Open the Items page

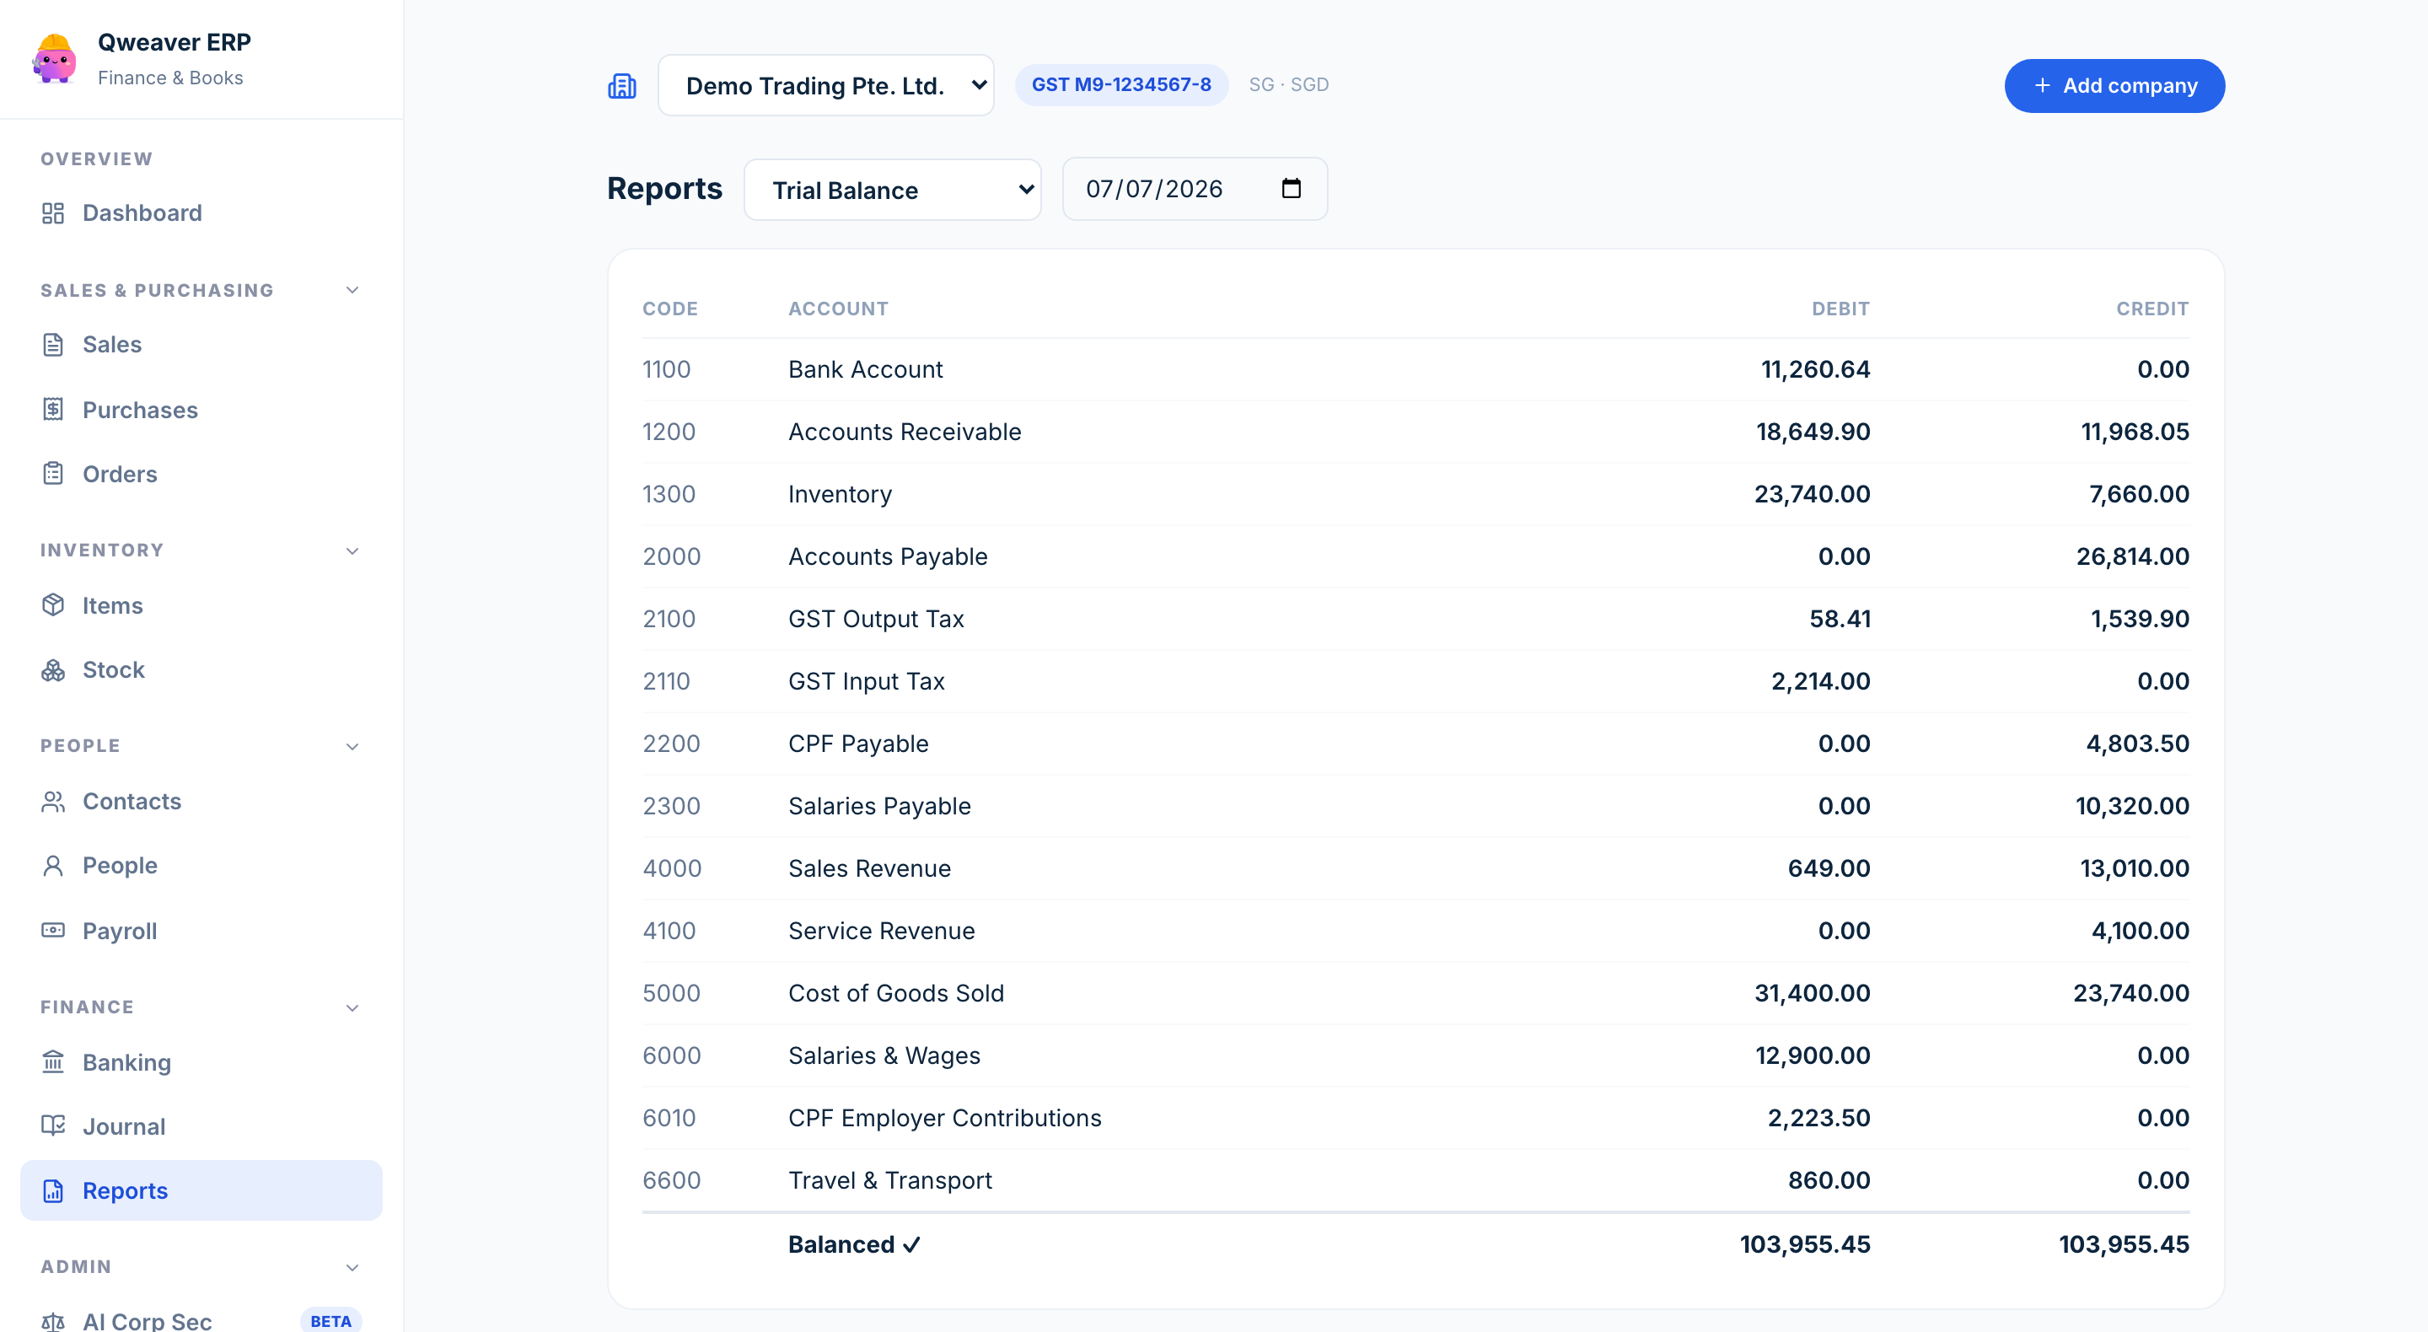coord(201,605)
